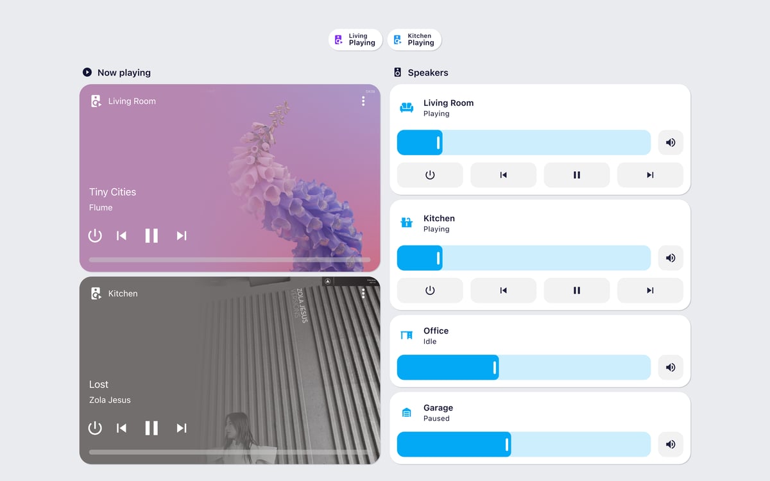Turn off Living Room player in Now playing card
The height and width of the screenshot is (481, 770).
[95, 235]
